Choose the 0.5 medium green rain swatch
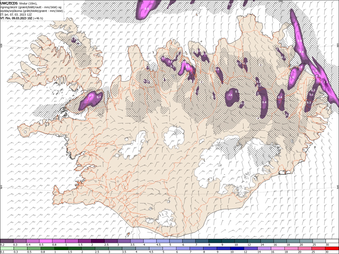 [x=34, y=248]
